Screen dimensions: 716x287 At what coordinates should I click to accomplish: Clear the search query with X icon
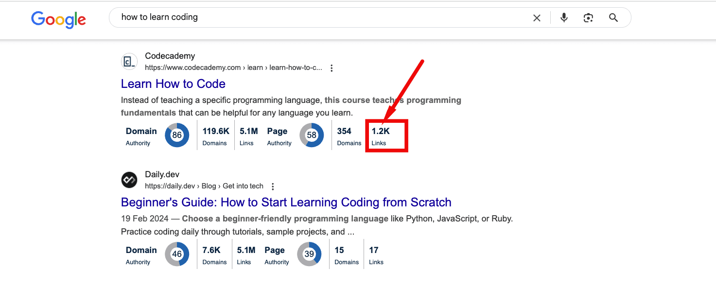(537, 18)
